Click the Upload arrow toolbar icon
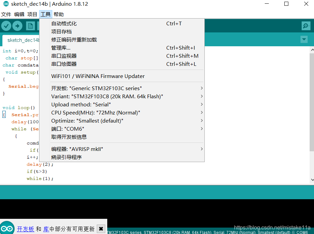 18,26
